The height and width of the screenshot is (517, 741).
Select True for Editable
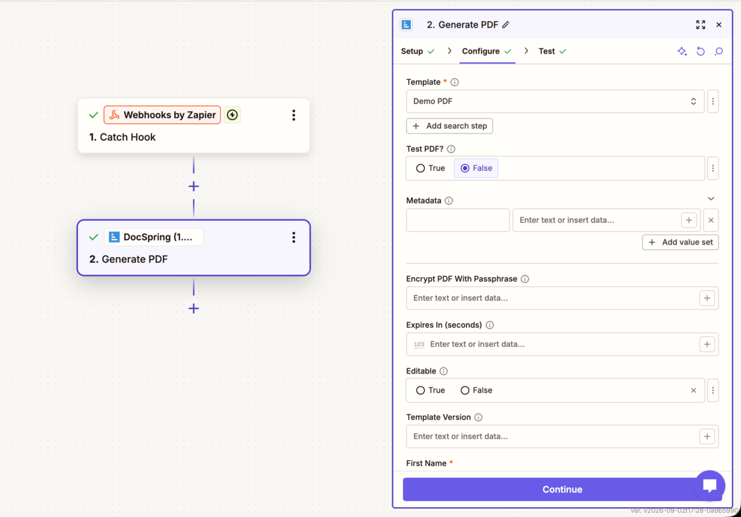pos(431,391)
